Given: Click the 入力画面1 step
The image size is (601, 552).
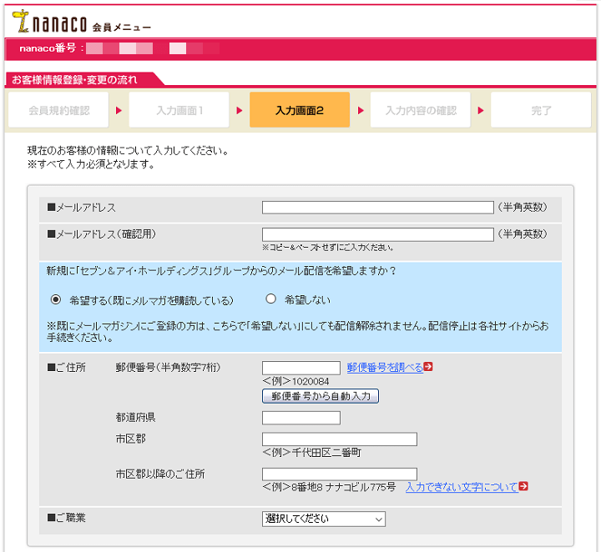Looking at the screenshot, I should [x=179, y=110].
